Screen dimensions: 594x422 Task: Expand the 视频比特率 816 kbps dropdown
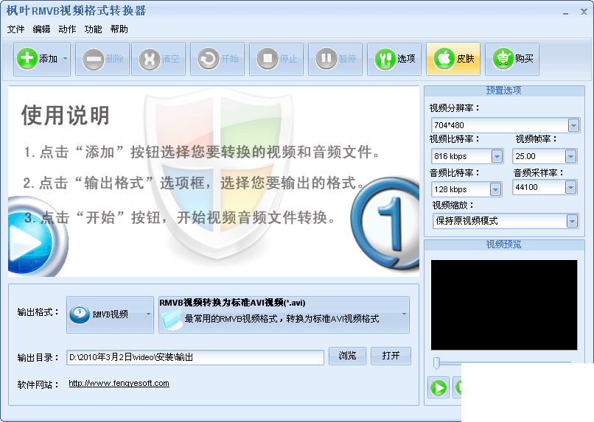pos(497,156)
